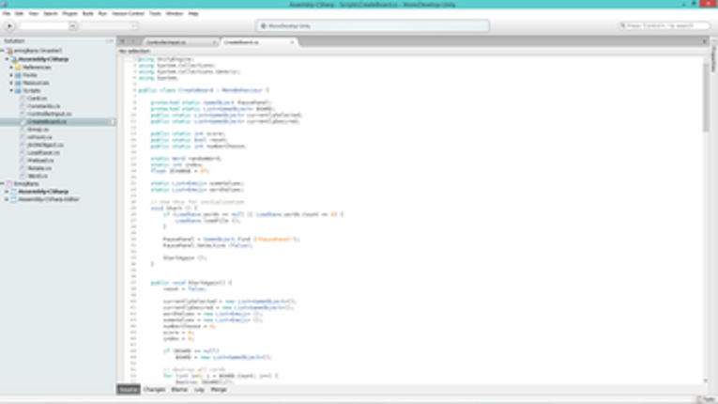718x404 pixels.
Task: Click the Card.cs file icon
Action: pyautogui.click(x=23, y=99)
